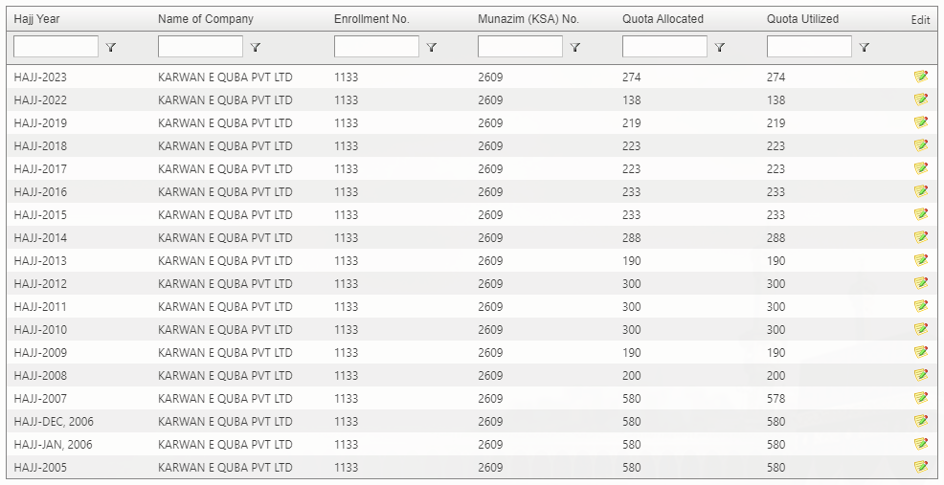The image size is (944, 485).
Task: Edit the HAJJ-2005 record
Action: click(x=920, y=467)
